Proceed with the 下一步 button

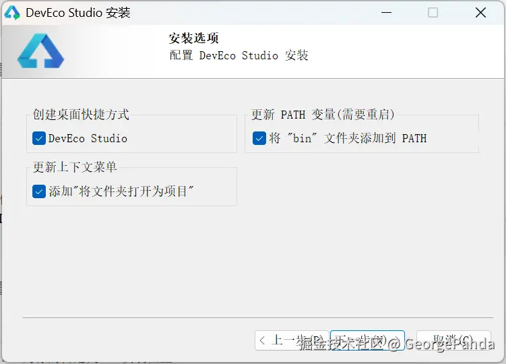point(368,340)
